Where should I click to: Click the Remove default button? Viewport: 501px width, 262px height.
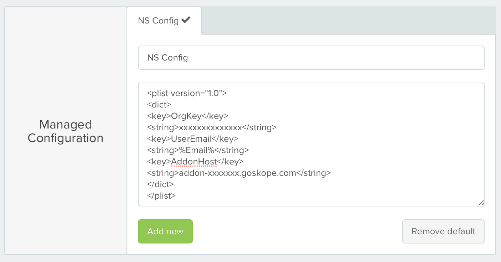tap(443, 231)
